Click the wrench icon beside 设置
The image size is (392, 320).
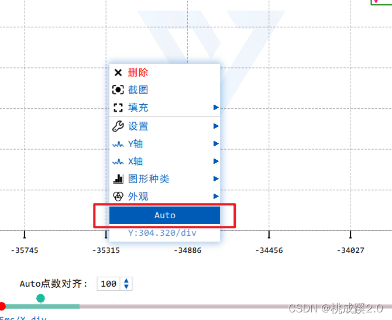(118, 126)
